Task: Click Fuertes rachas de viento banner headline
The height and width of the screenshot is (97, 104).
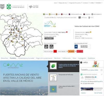Action: point(22,78)
